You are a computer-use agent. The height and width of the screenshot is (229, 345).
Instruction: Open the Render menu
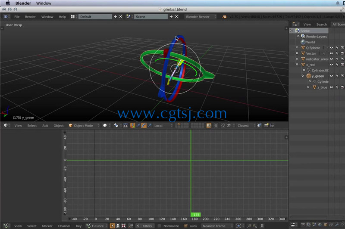pyautogui.click(x=30, y=17)
